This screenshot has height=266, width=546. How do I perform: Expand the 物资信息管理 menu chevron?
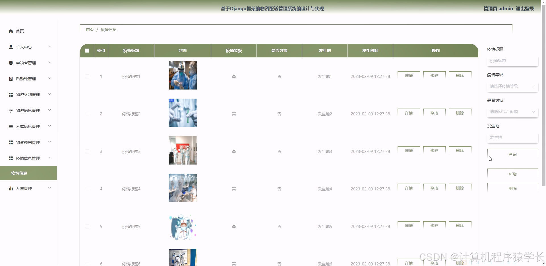tap(49, 110)
